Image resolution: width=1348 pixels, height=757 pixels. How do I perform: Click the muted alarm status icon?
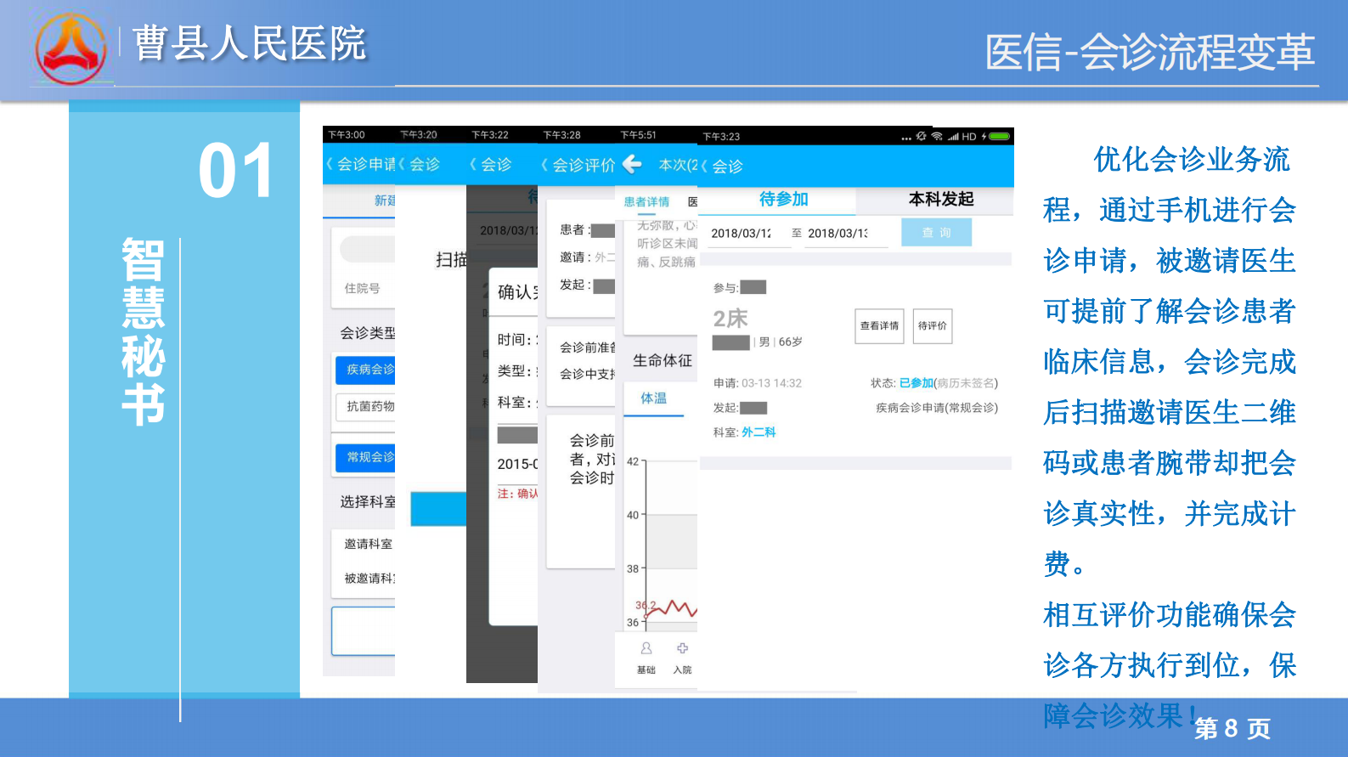pos(922,136)
